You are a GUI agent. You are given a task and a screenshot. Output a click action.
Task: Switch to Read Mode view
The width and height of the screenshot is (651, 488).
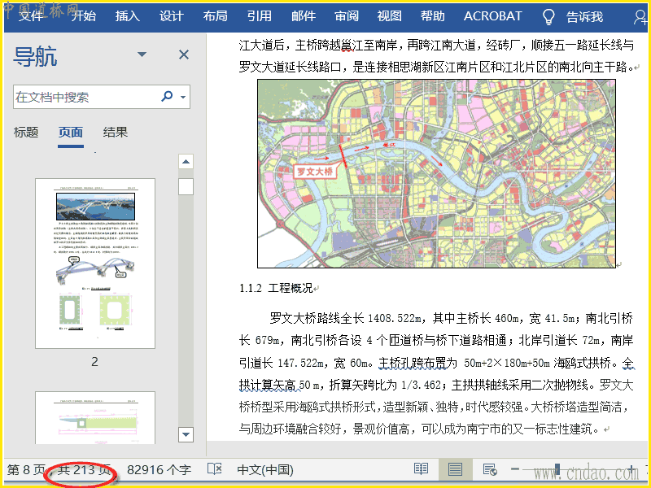coord(421,469)
